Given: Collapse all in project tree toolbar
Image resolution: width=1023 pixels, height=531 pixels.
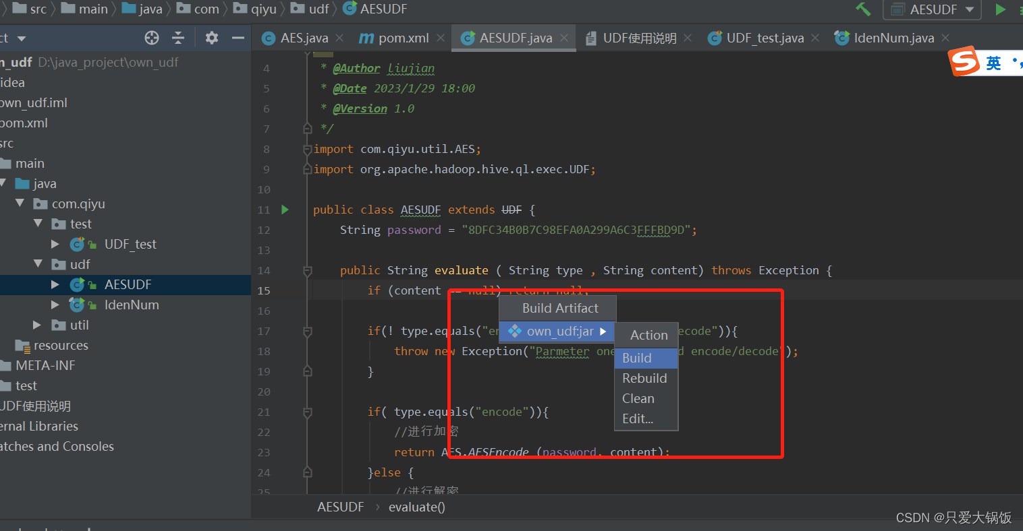Looking at the screenshot, I should pyautogui.click(x=178, y=38).
